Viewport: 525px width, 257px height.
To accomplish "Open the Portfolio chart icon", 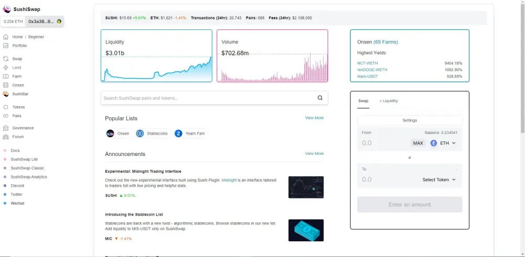I will pos(6,46).
